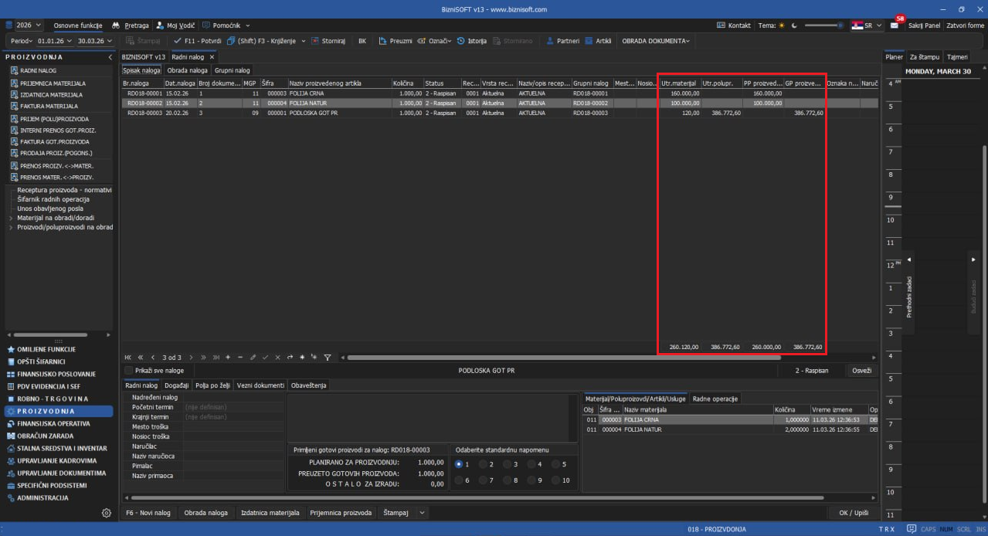Screen dimensions: 988x536
Task: Expand the OBRADA DOKUMENTA dropdown menu
Action: (x=656, y=41)
